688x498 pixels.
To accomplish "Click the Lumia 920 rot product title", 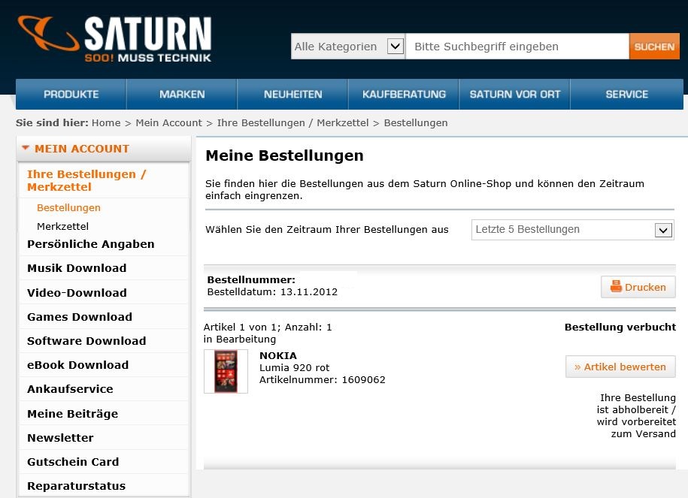I will [x=295, y=367].
